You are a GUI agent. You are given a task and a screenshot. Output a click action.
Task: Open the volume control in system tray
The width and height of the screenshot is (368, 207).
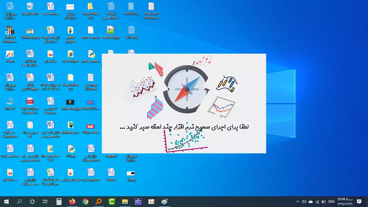(304, 202)
